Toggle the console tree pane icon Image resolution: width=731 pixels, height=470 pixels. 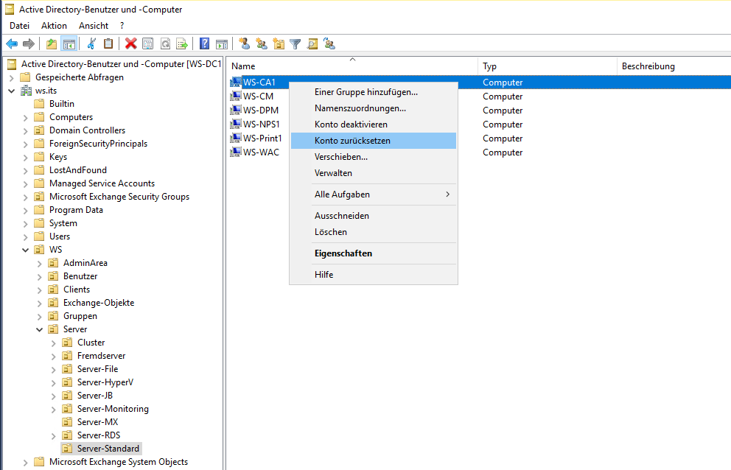tap(69, 43)
